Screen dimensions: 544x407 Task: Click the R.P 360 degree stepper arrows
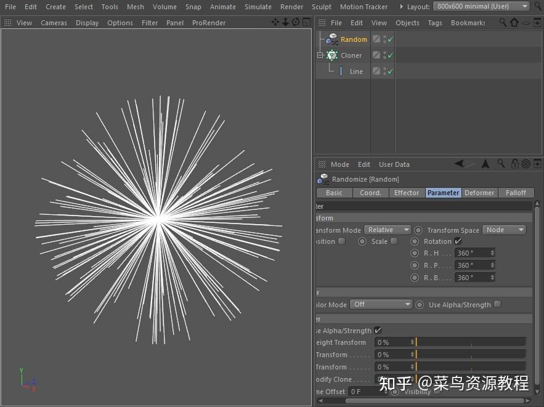coord(492,265)
